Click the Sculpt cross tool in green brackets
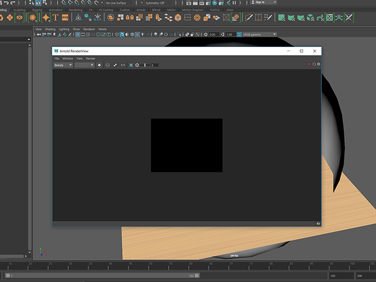 [x=348, y=18]
